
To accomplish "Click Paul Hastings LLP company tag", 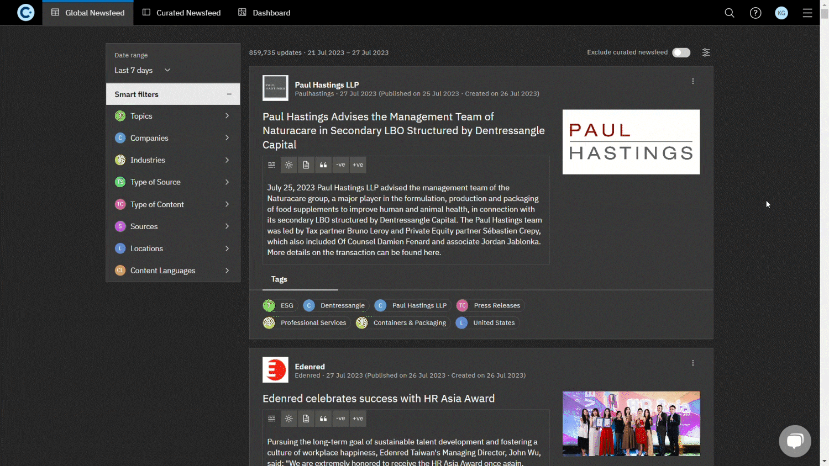I will click(x=412, y=305).
